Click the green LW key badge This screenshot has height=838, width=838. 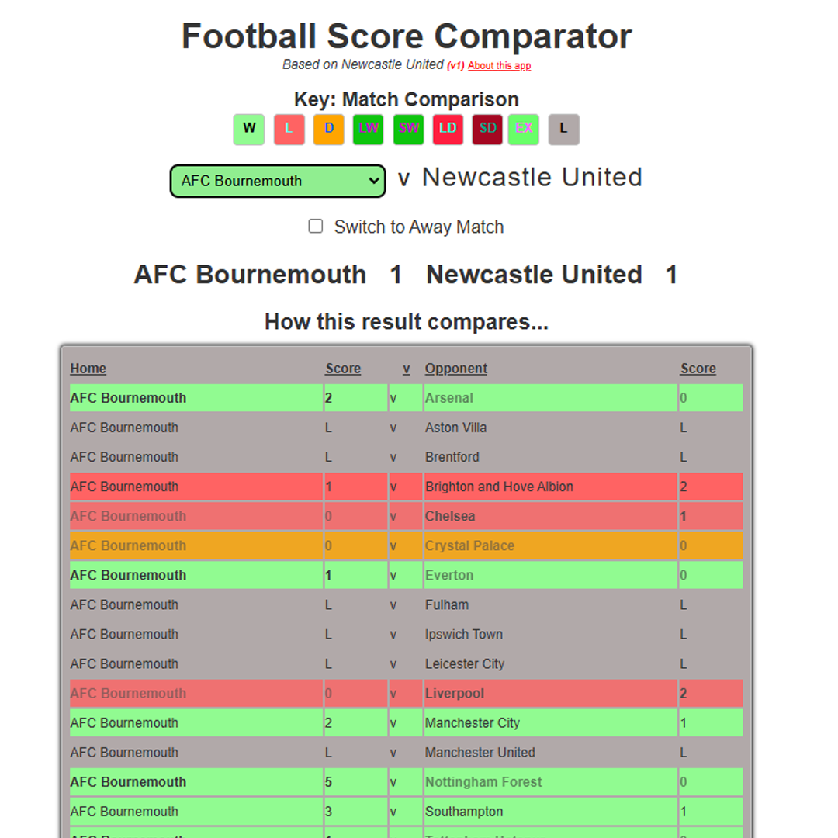[369, 130]
